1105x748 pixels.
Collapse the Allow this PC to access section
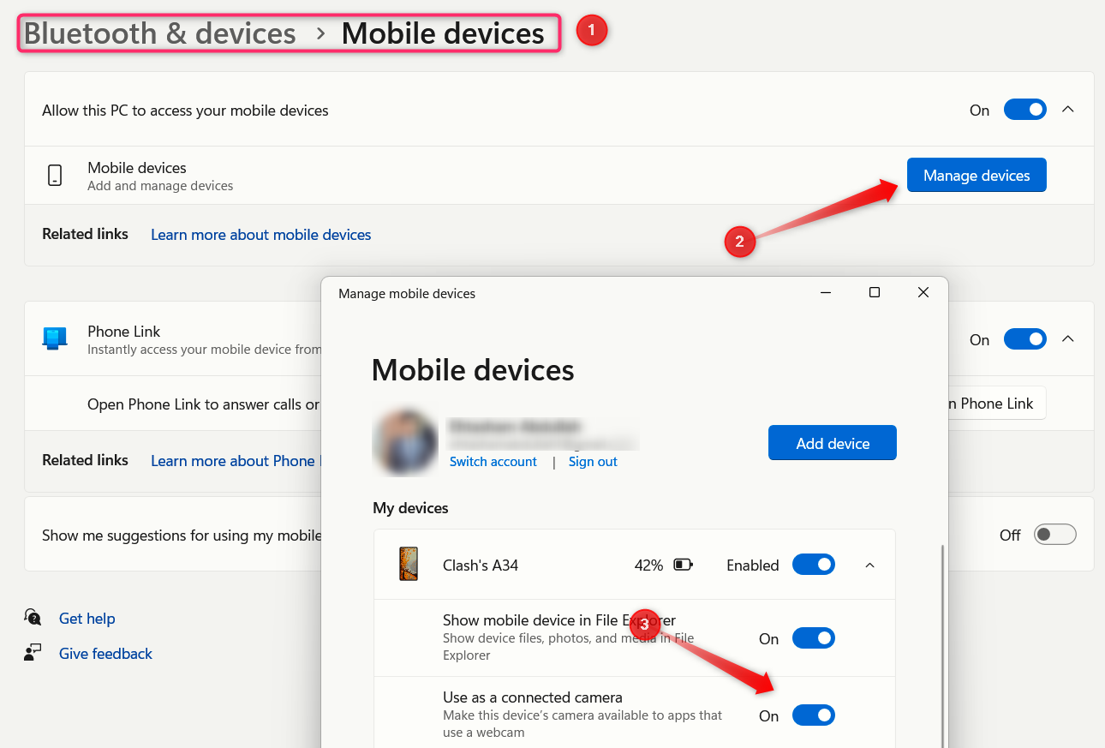(1068, 110)
